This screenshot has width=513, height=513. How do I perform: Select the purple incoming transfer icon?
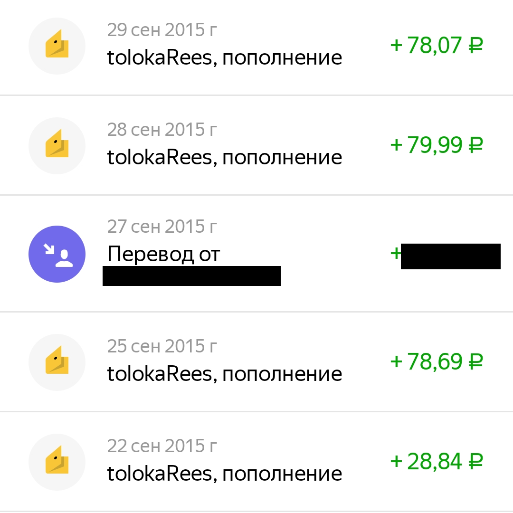point(57,254)
